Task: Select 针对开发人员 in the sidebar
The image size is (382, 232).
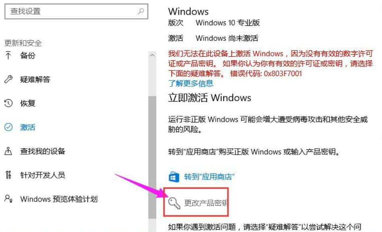Action: [43, 174]
